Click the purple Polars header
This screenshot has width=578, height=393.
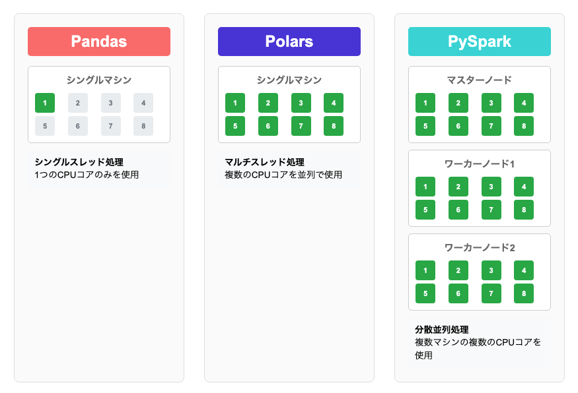click(x=289, y=42)
